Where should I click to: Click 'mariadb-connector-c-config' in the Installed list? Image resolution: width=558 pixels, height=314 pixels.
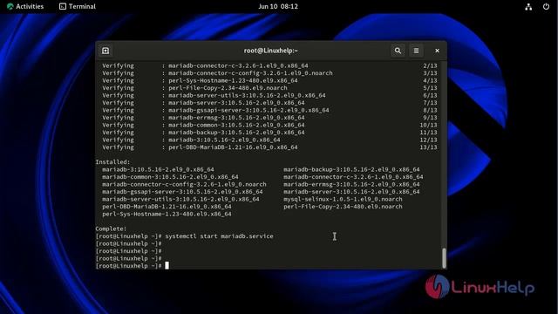(x=184, y=184)
